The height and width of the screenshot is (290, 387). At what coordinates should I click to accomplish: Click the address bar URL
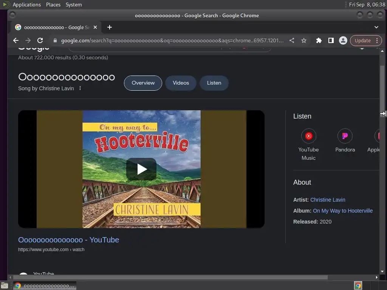point(172,40)
